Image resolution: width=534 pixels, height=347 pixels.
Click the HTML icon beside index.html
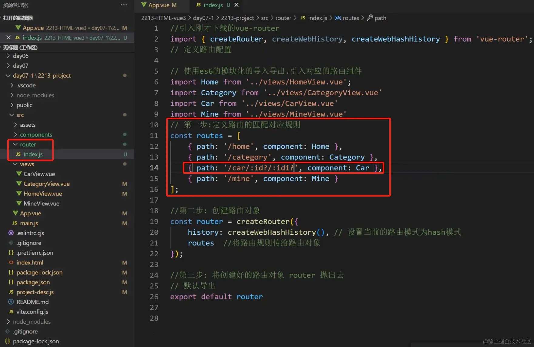tap(11, 262)
